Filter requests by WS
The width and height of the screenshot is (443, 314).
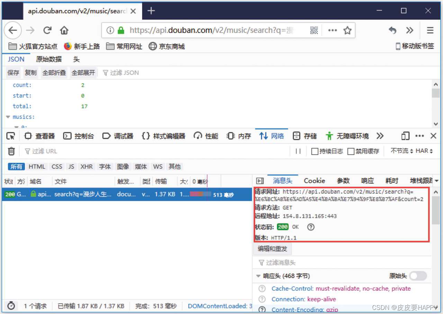(158, 166)
